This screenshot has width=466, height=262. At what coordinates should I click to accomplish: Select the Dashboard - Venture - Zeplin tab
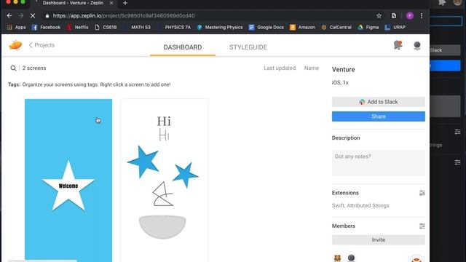click(73, 3)
